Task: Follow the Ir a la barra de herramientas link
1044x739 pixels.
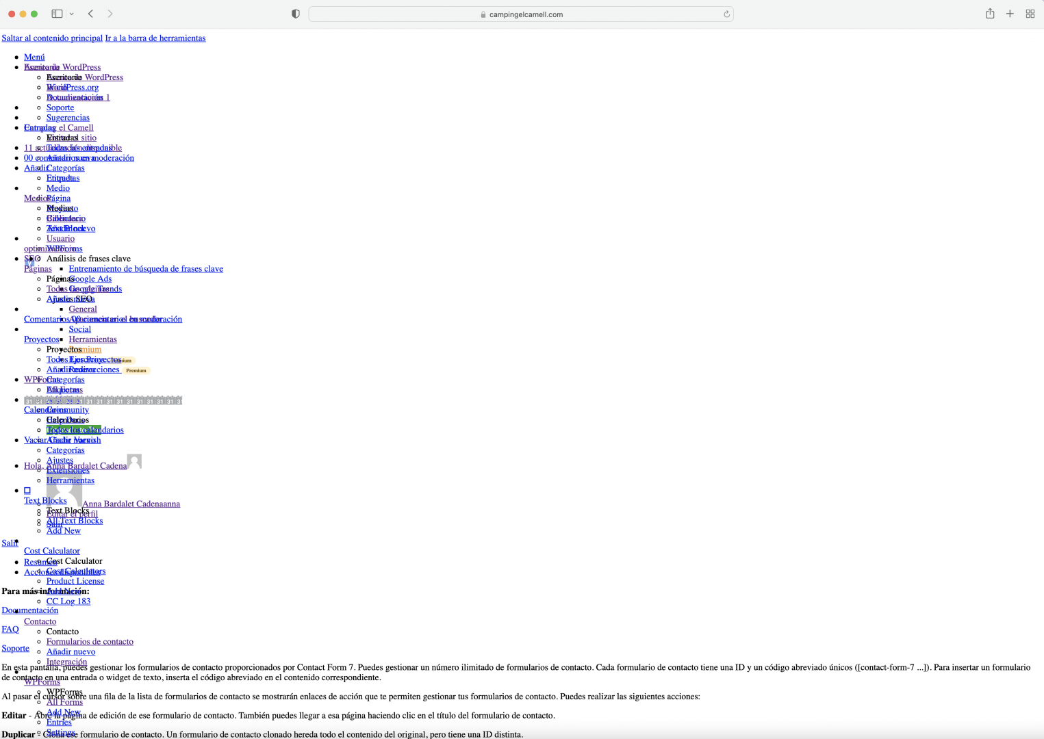Action: [x=155, y=38]
